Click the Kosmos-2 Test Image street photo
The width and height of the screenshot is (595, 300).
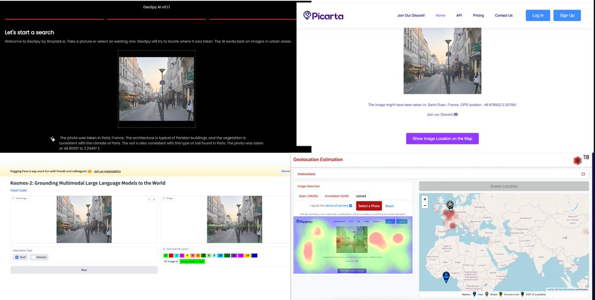[84, 219]
